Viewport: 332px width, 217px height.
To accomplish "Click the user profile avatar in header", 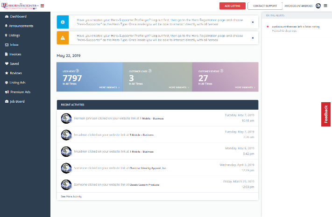I will pyautogui.click(x=318, y=6).
